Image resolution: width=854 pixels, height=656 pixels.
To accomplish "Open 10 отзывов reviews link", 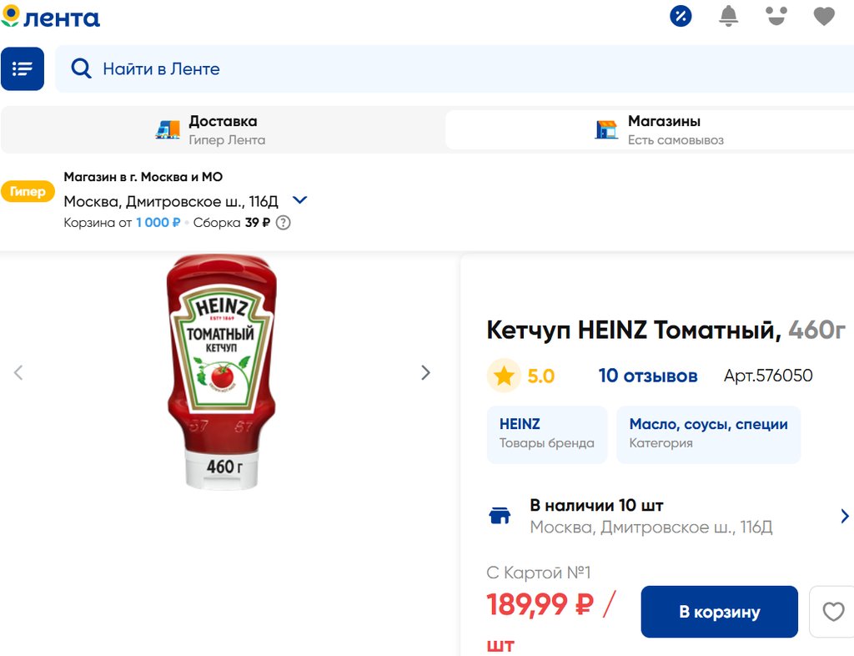I will point(647,376).
